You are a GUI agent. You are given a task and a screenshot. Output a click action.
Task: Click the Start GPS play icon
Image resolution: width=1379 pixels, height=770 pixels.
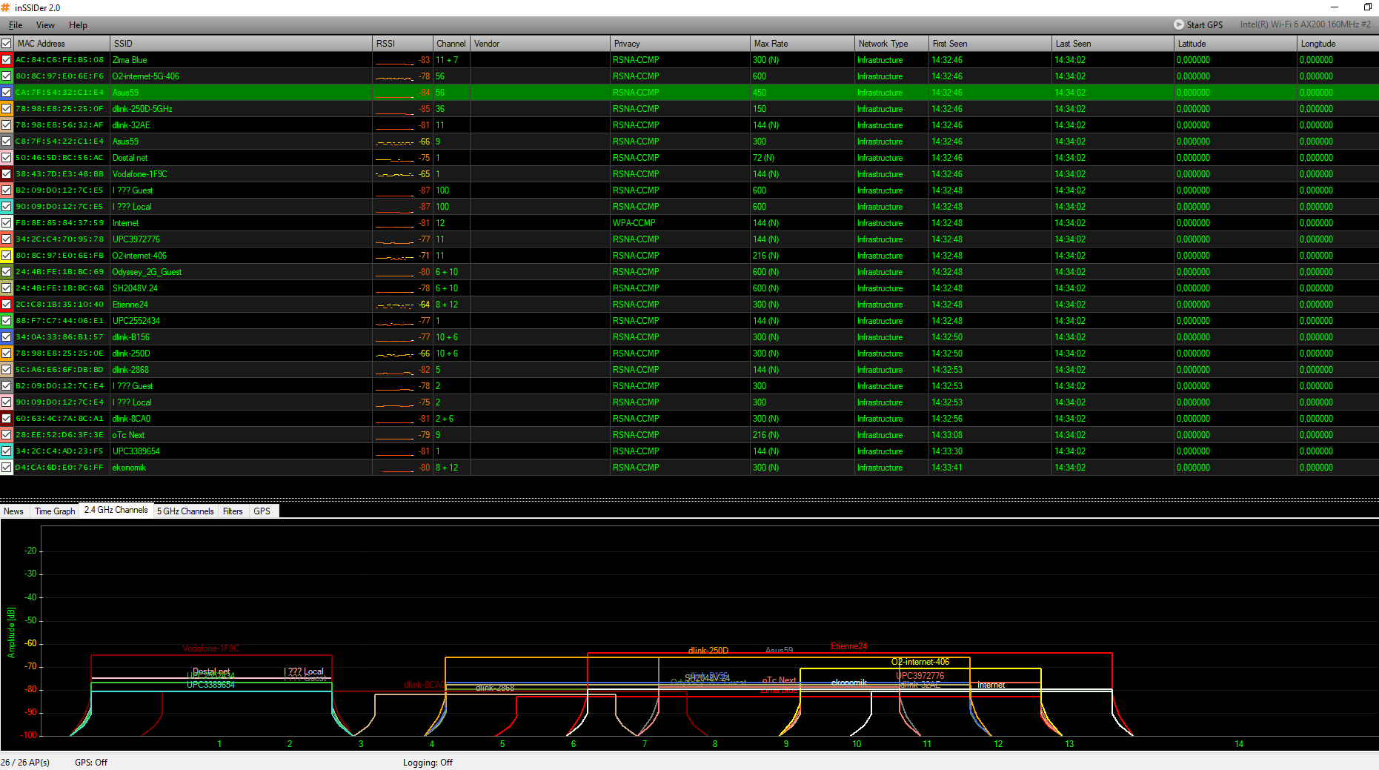pyautogui.click(x=1178, y=24)
